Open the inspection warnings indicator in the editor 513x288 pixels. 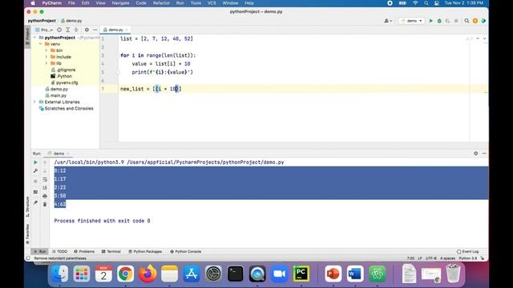tap(469, 38)
